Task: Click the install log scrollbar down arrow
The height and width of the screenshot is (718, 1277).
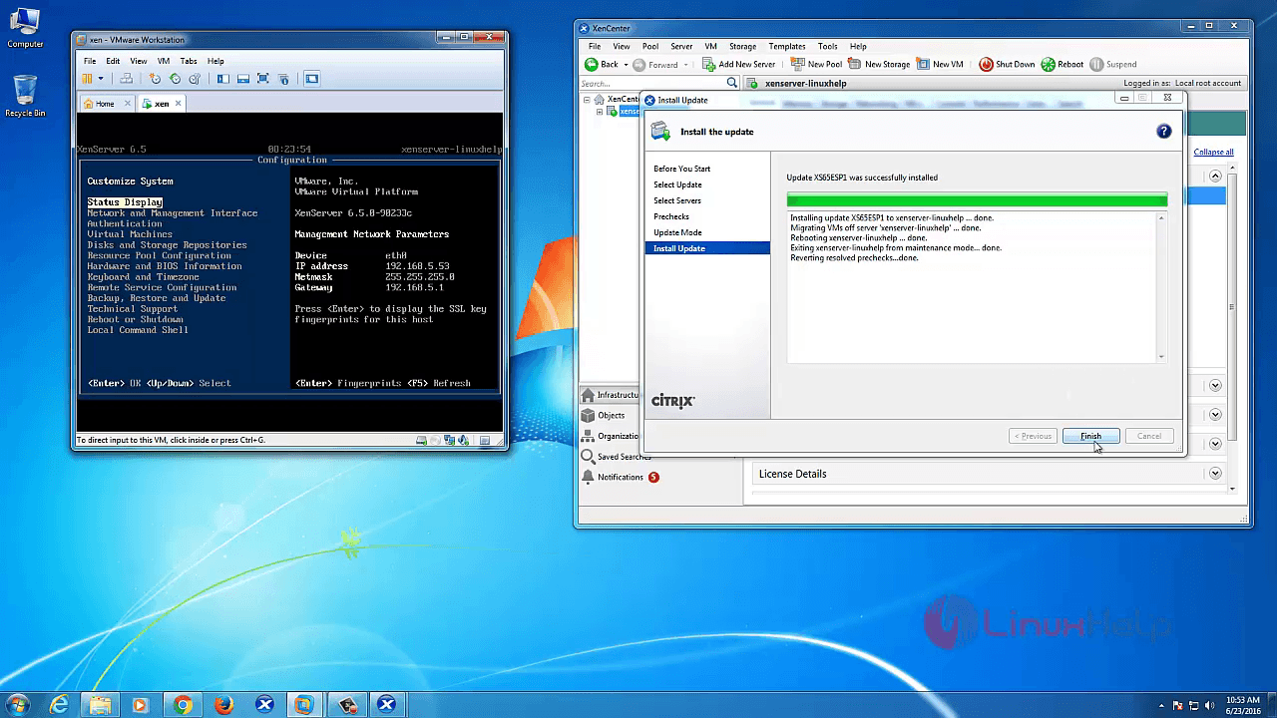Action: click(1161, 357)
